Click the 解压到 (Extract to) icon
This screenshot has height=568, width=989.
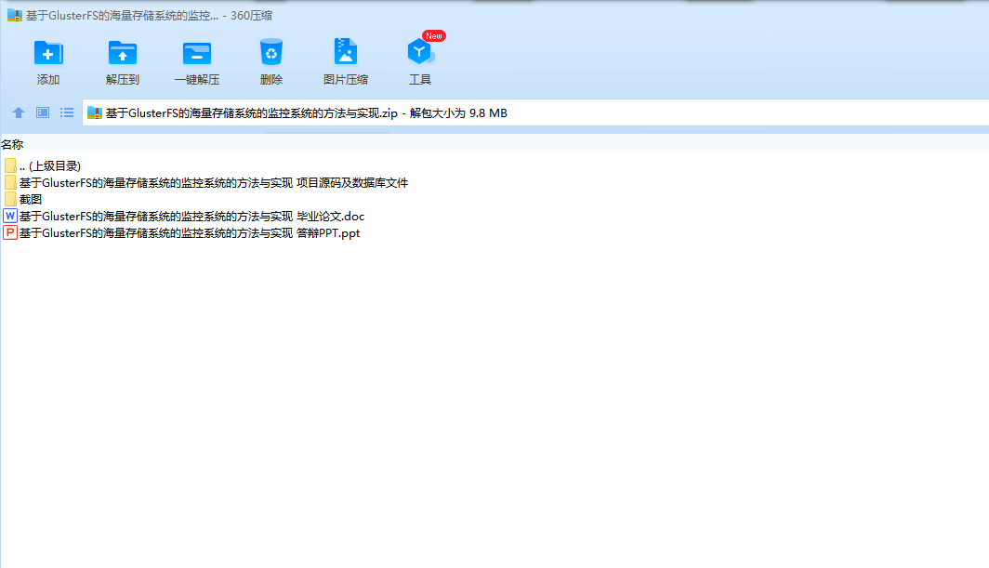(x=123, y=53)
